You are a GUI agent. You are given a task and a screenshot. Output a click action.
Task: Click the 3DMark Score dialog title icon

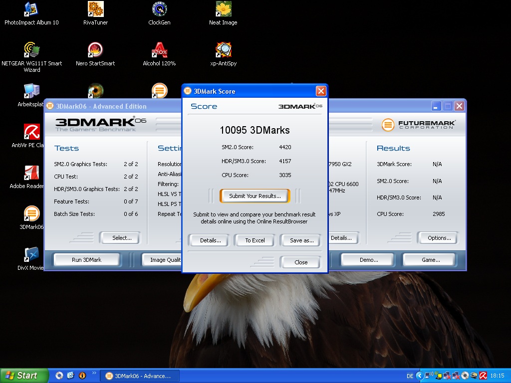[188, 91]
